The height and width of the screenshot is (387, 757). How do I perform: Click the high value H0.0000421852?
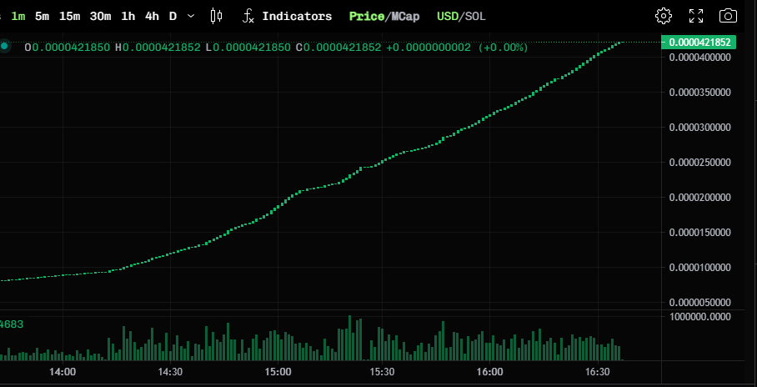(158, 48)
